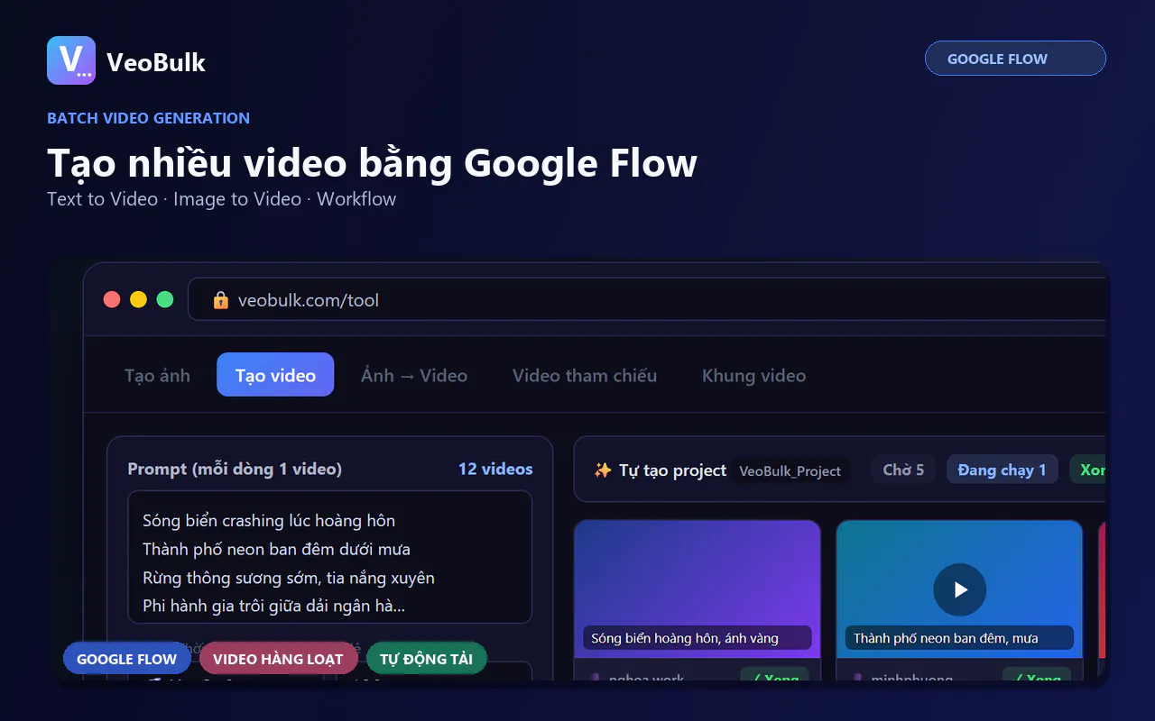Click the BATCH VIDEO GENERATION label
The image size is (1155, 721).
148,118
